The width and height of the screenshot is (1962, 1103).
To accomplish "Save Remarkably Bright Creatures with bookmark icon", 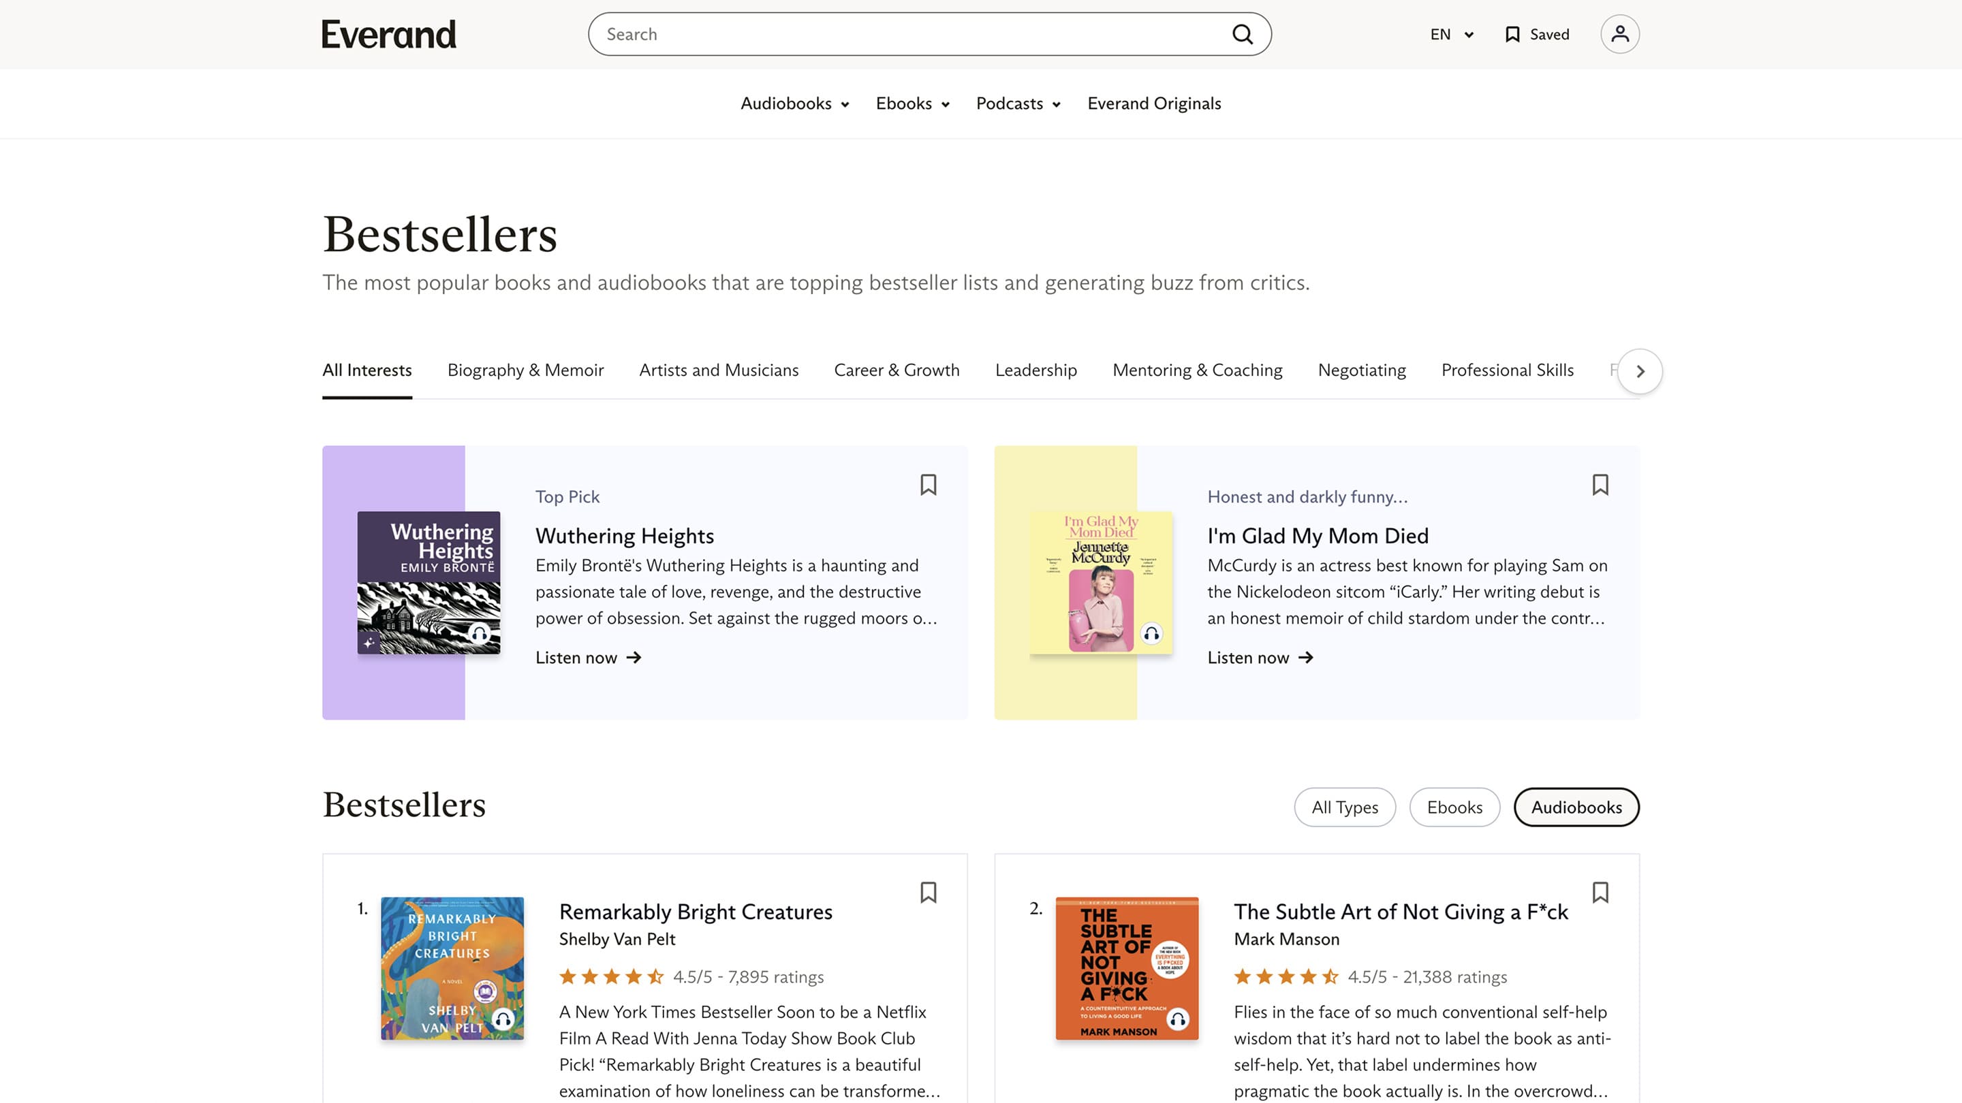I will (929, 892).
